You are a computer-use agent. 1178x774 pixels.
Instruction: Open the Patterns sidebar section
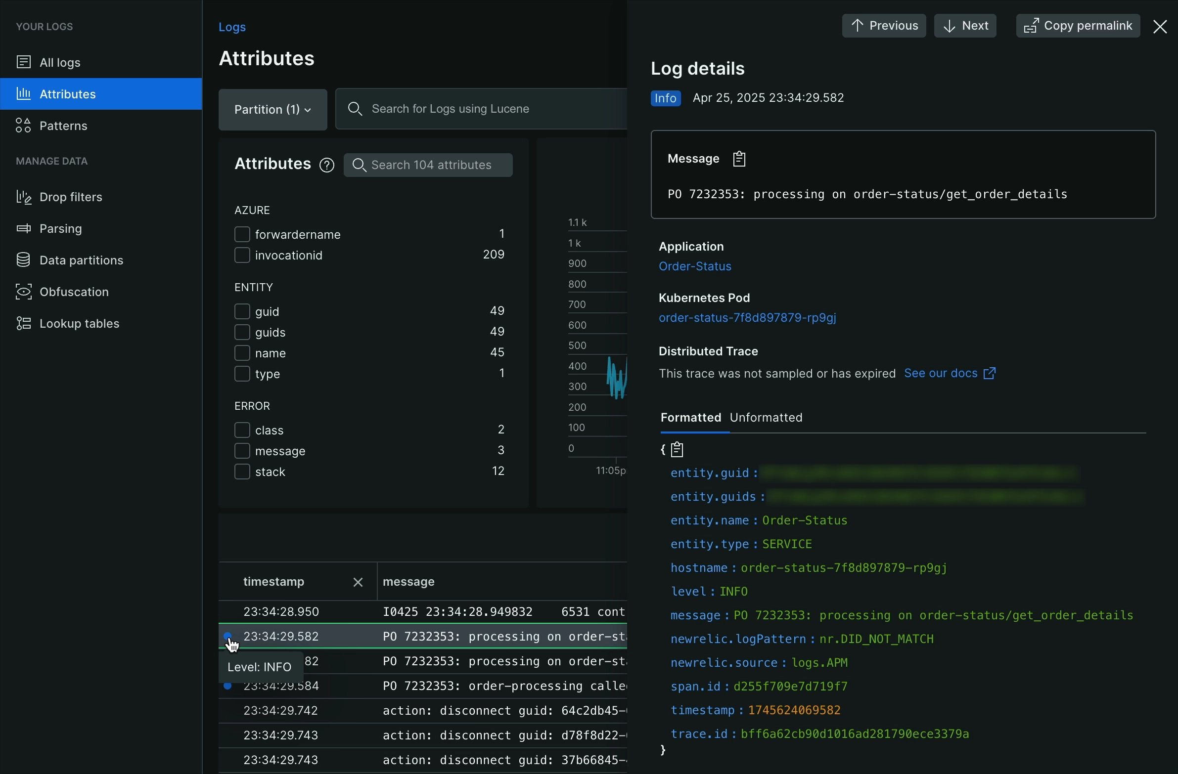(63, 126)
